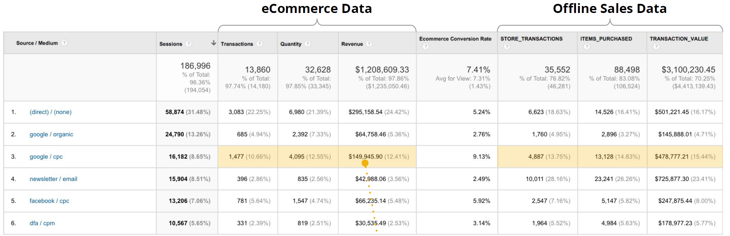Click help icon under STORE_TRANSACTIONS header
Screen dimensions: 730x236
tap(507, 47)
